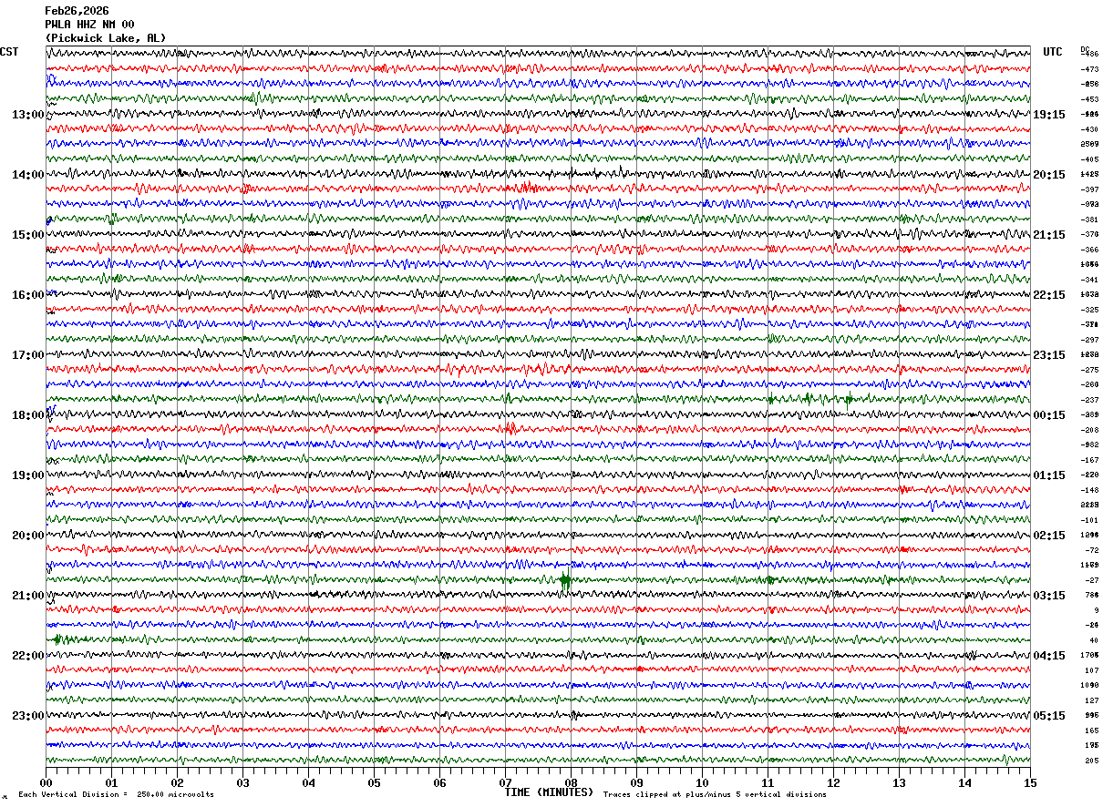The image size is (1103, 807).
Task: Click the 20:00 CST time label
Action: coord(27,536)
